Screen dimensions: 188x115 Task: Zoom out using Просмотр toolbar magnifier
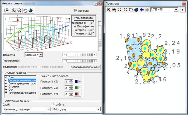pyautogui.click(x=114, y=10)
